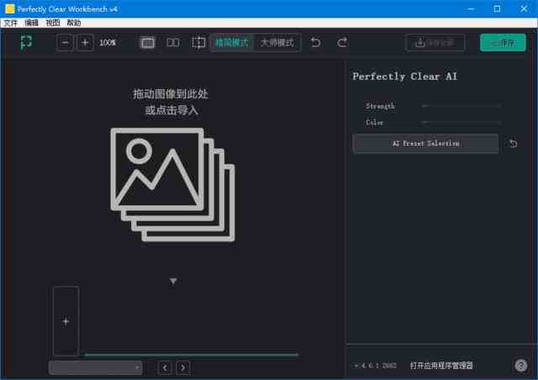Collapse filmstrip using the down triangle
538x380 pixels.
click(x=173, y=281)
